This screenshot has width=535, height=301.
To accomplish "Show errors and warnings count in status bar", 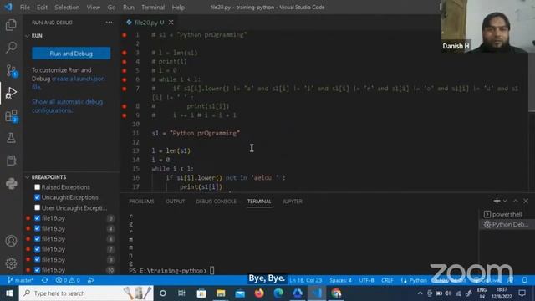I will click(x=68, y=280).
